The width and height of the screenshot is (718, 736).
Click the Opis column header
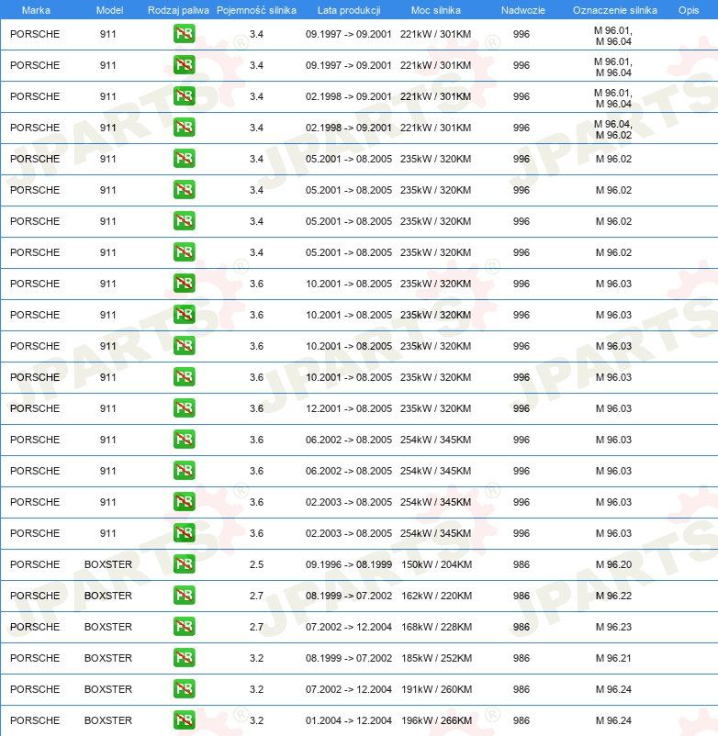[x=689, y=10]
